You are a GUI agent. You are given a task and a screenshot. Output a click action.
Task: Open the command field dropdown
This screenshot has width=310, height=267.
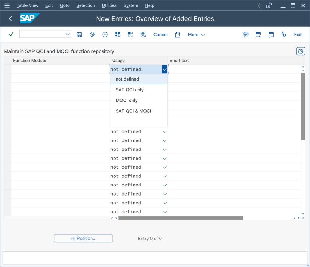tap(68, 34)
